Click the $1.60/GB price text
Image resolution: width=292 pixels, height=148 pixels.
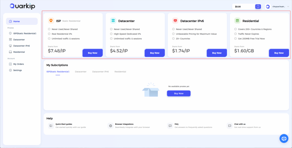pyautogui.click(x=244, y=51)
